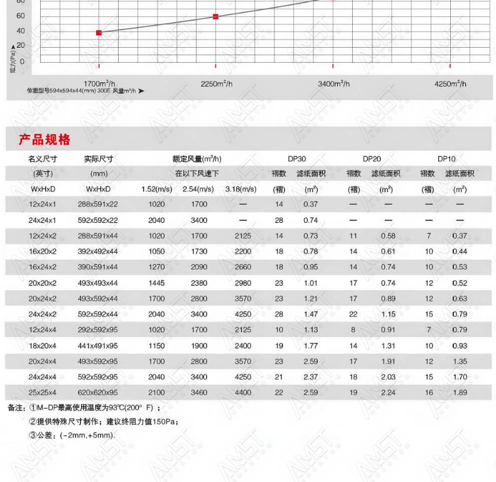Click the 实际尺寸 column header

click(x=99, y=159)
